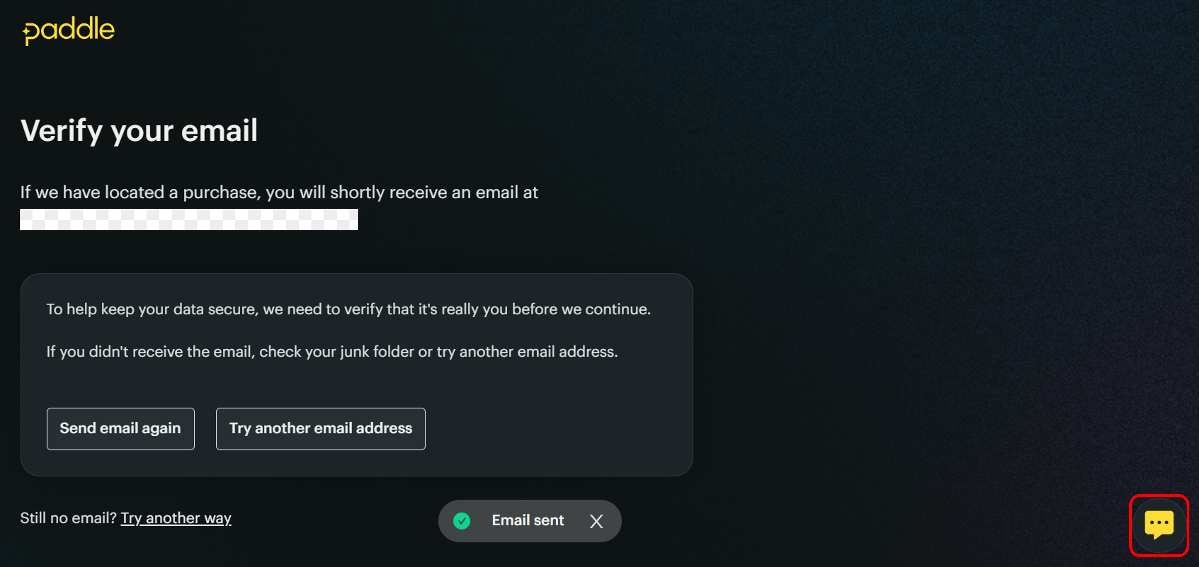
Task: Choose Try another email address
Action: [321, 428]
